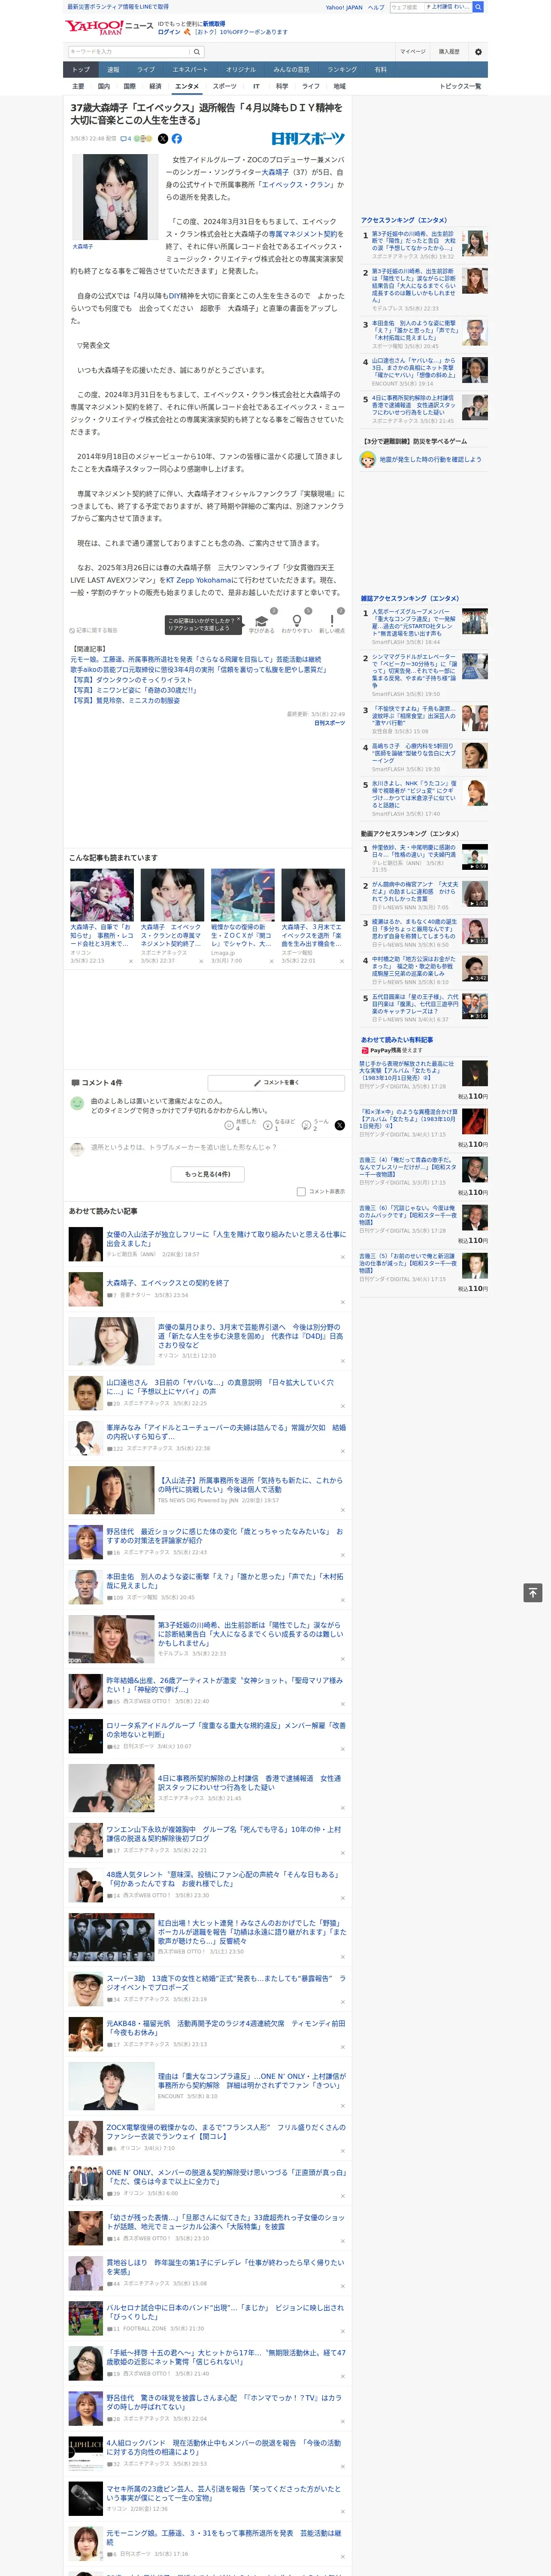The height and width of the screenshot is (2576, 551).
Task: Click 共感した smiley reaction on comment
Action: tap(229, 1125)
